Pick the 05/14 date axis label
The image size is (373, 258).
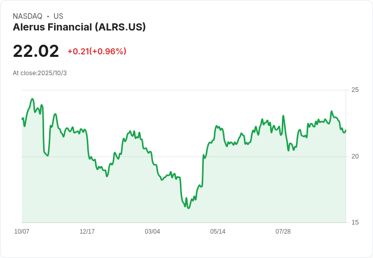coord(217,232)
